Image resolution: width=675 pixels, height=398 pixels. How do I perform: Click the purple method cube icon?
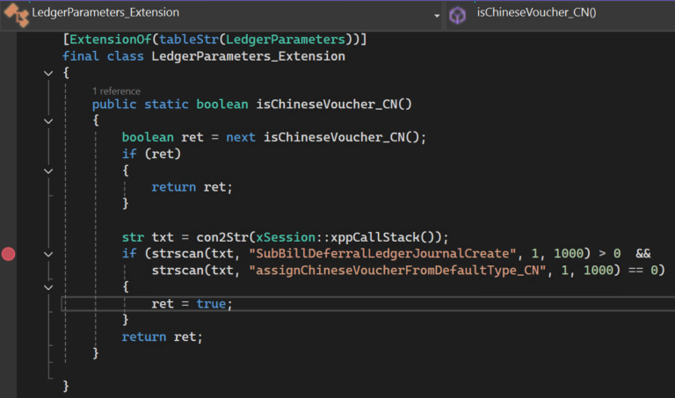(458, 14)
